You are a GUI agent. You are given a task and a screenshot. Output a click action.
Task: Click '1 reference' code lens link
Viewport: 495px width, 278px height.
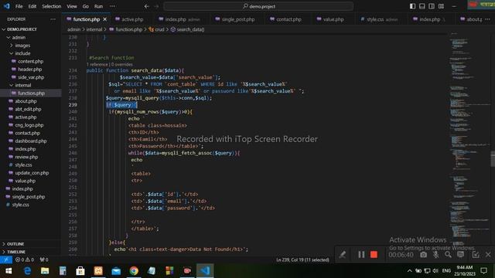tap(97, 64)
